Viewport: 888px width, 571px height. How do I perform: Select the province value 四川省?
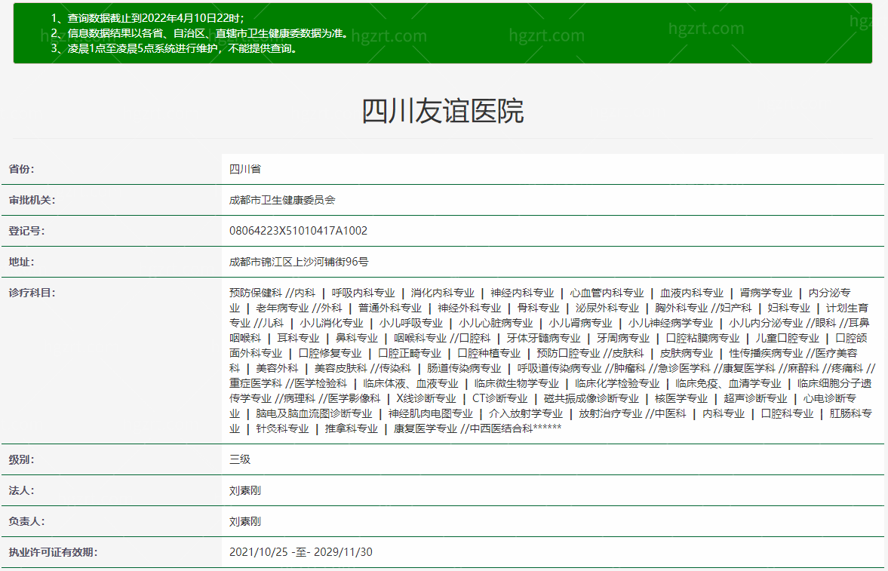tap(245, 169)
